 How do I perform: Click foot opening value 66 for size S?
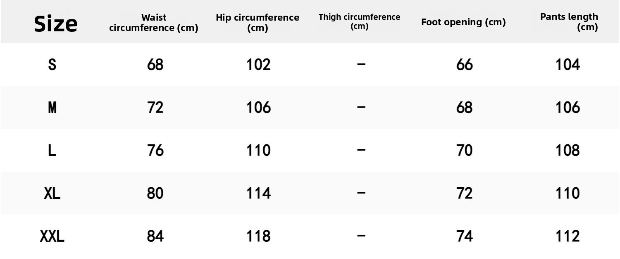(x=464, y=65)
